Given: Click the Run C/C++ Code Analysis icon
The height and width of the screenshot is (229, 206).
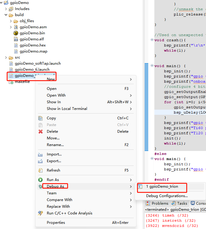Looking at the screenshot, I should 40,213.
